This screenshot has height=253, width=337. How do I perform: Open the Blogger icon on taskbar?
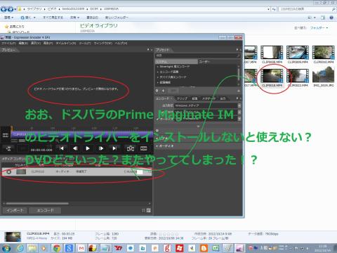[204, 248]
